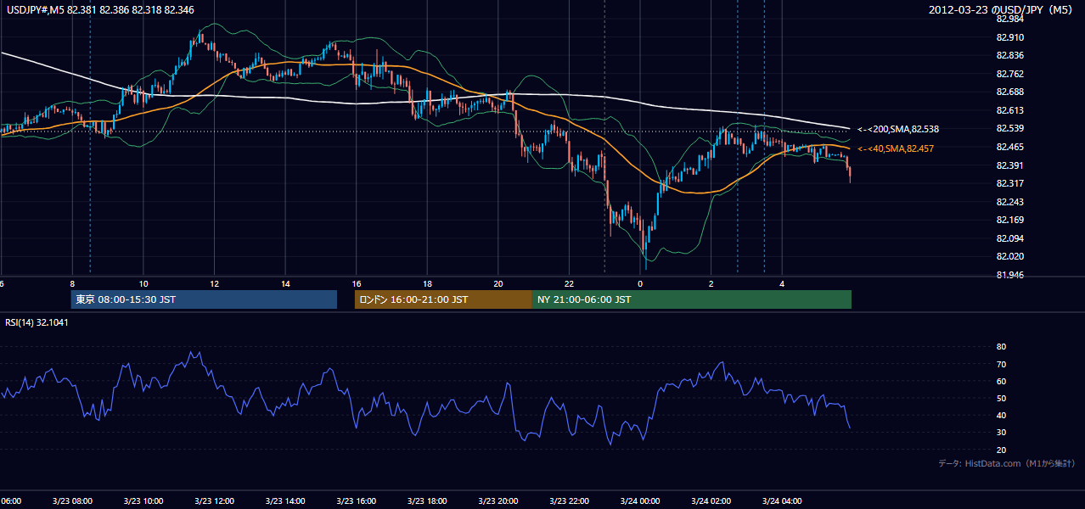Image resolution: width=1085 pixels, height=509 pixels.
Task: Click price axis value 82.613
Action: 1009,110
